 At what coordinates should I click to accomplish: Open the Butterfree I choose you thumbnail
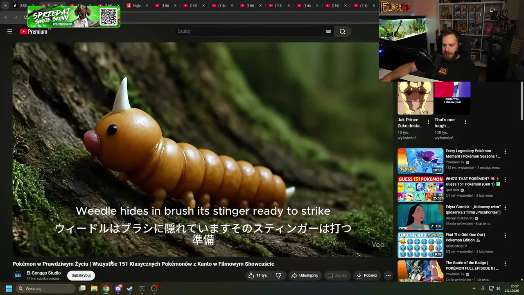[x=452, y=98]
